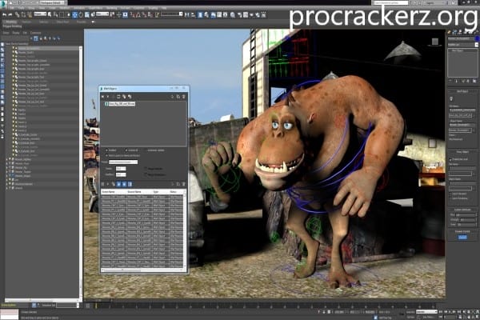Activate the Select and Move tool
The image size is (480, 320).
tap(74, 14)
